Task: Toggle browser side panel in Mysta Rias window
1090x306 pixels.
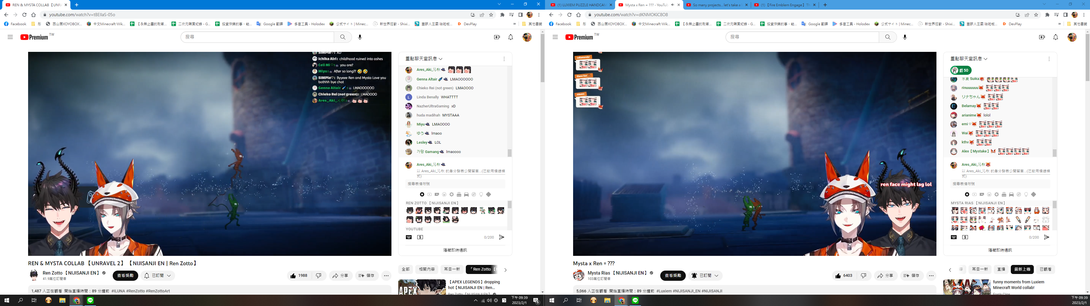Action: [1066, 15]
